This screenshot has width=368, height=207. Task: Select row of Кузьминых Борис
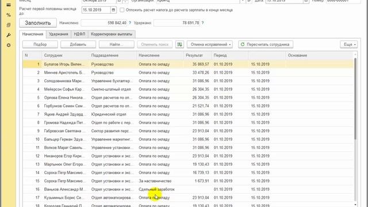point(188,198)
